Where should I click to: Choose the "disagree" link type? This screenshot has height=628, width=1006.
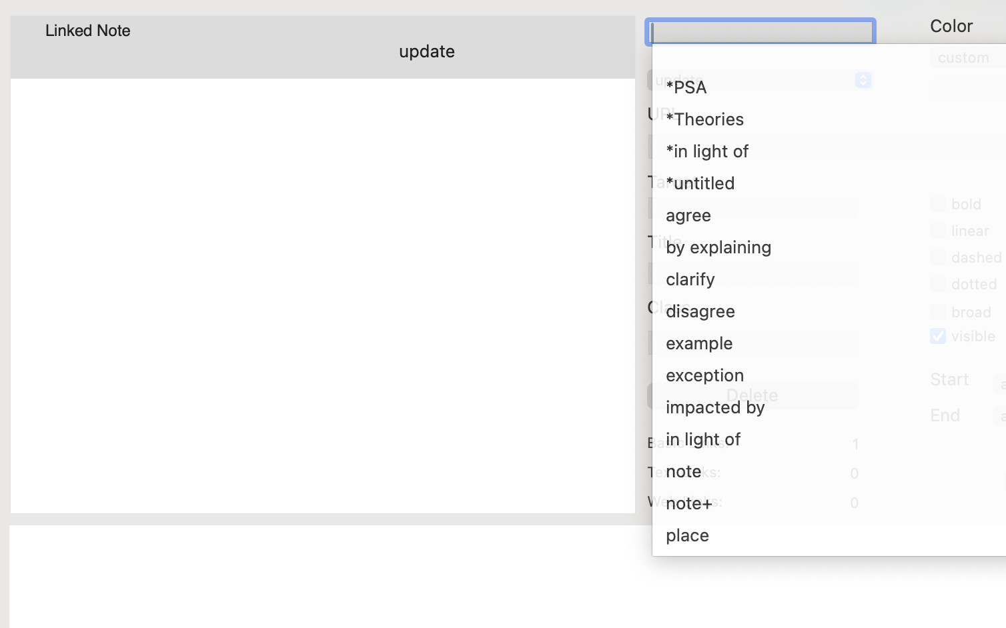click(700, 311)
